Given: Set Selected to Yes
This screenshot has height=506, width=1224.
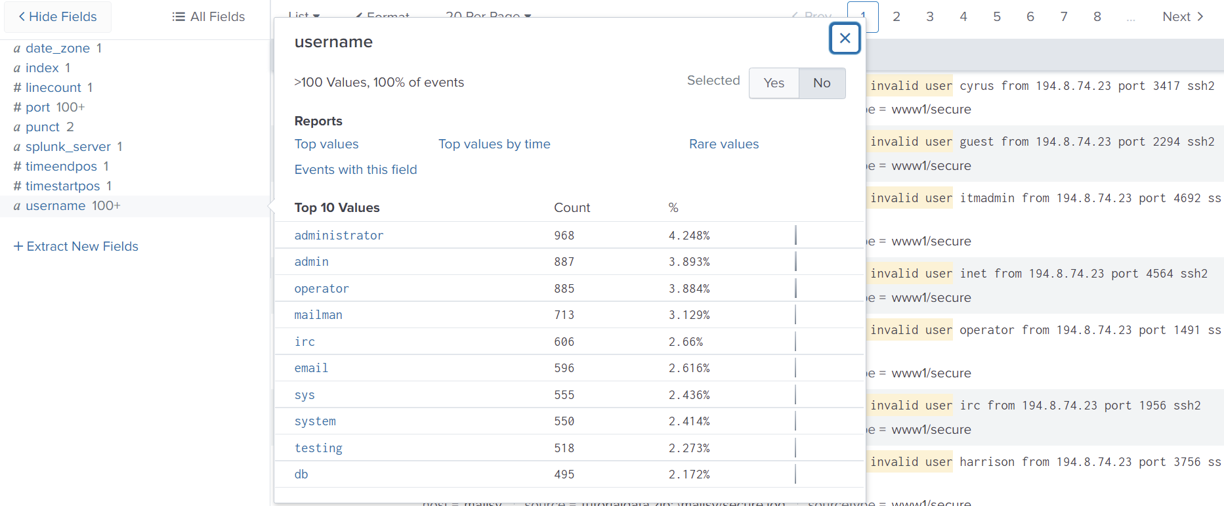Looking at the screenshot, I should (x=774, y=83).
